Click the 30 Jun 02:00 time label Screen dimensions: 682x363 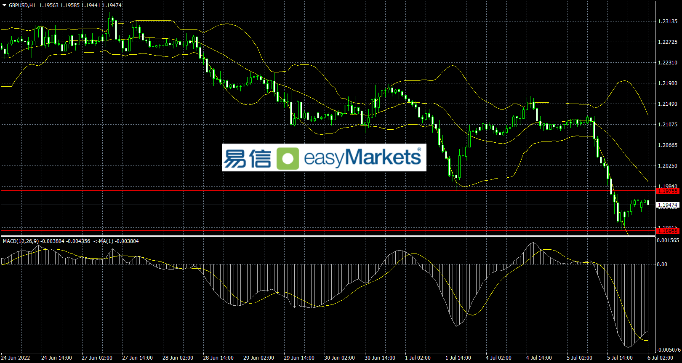click(339, 358)
